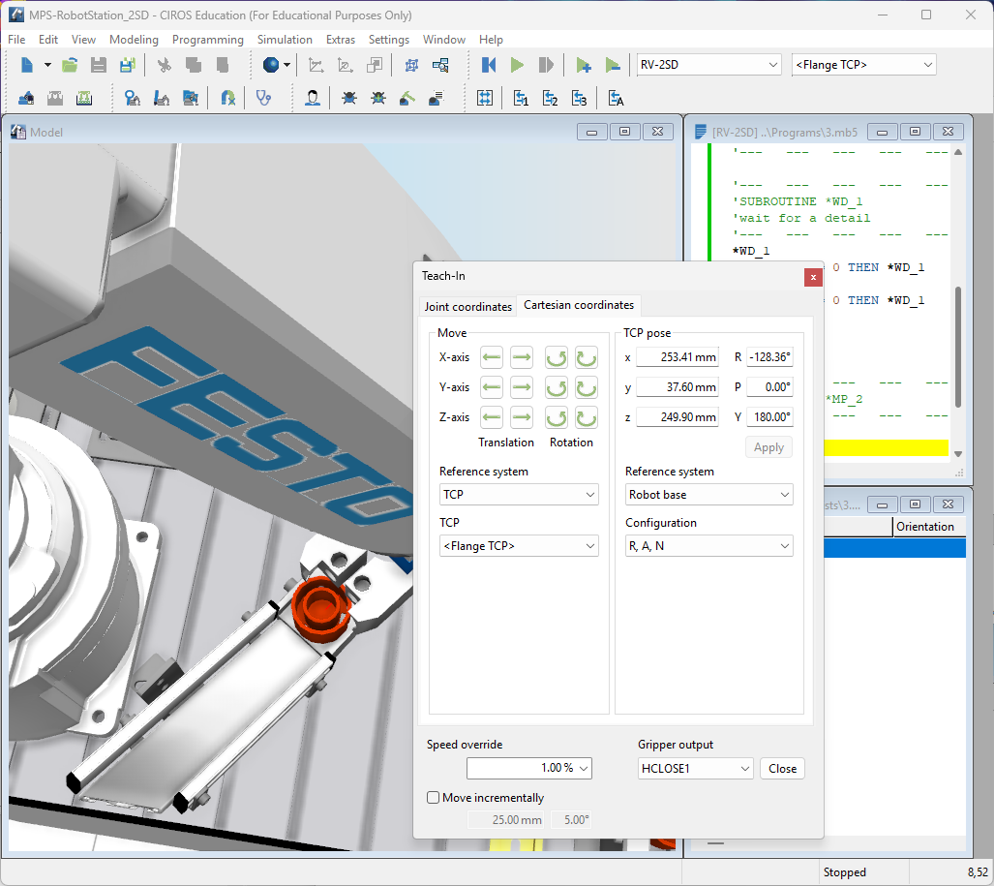Click the stethoscope diagnostics icon
This screenshot has height=886, width=994.
263,99
